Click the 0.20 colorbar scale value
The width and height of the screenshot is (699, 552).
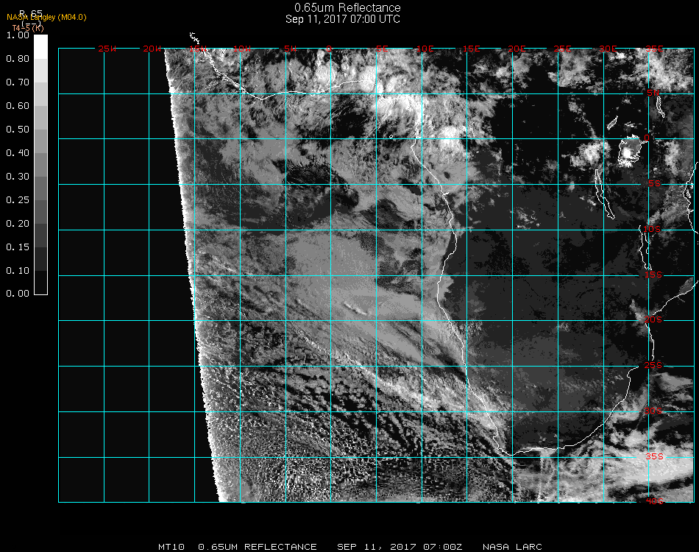click(x=18, y=224)
